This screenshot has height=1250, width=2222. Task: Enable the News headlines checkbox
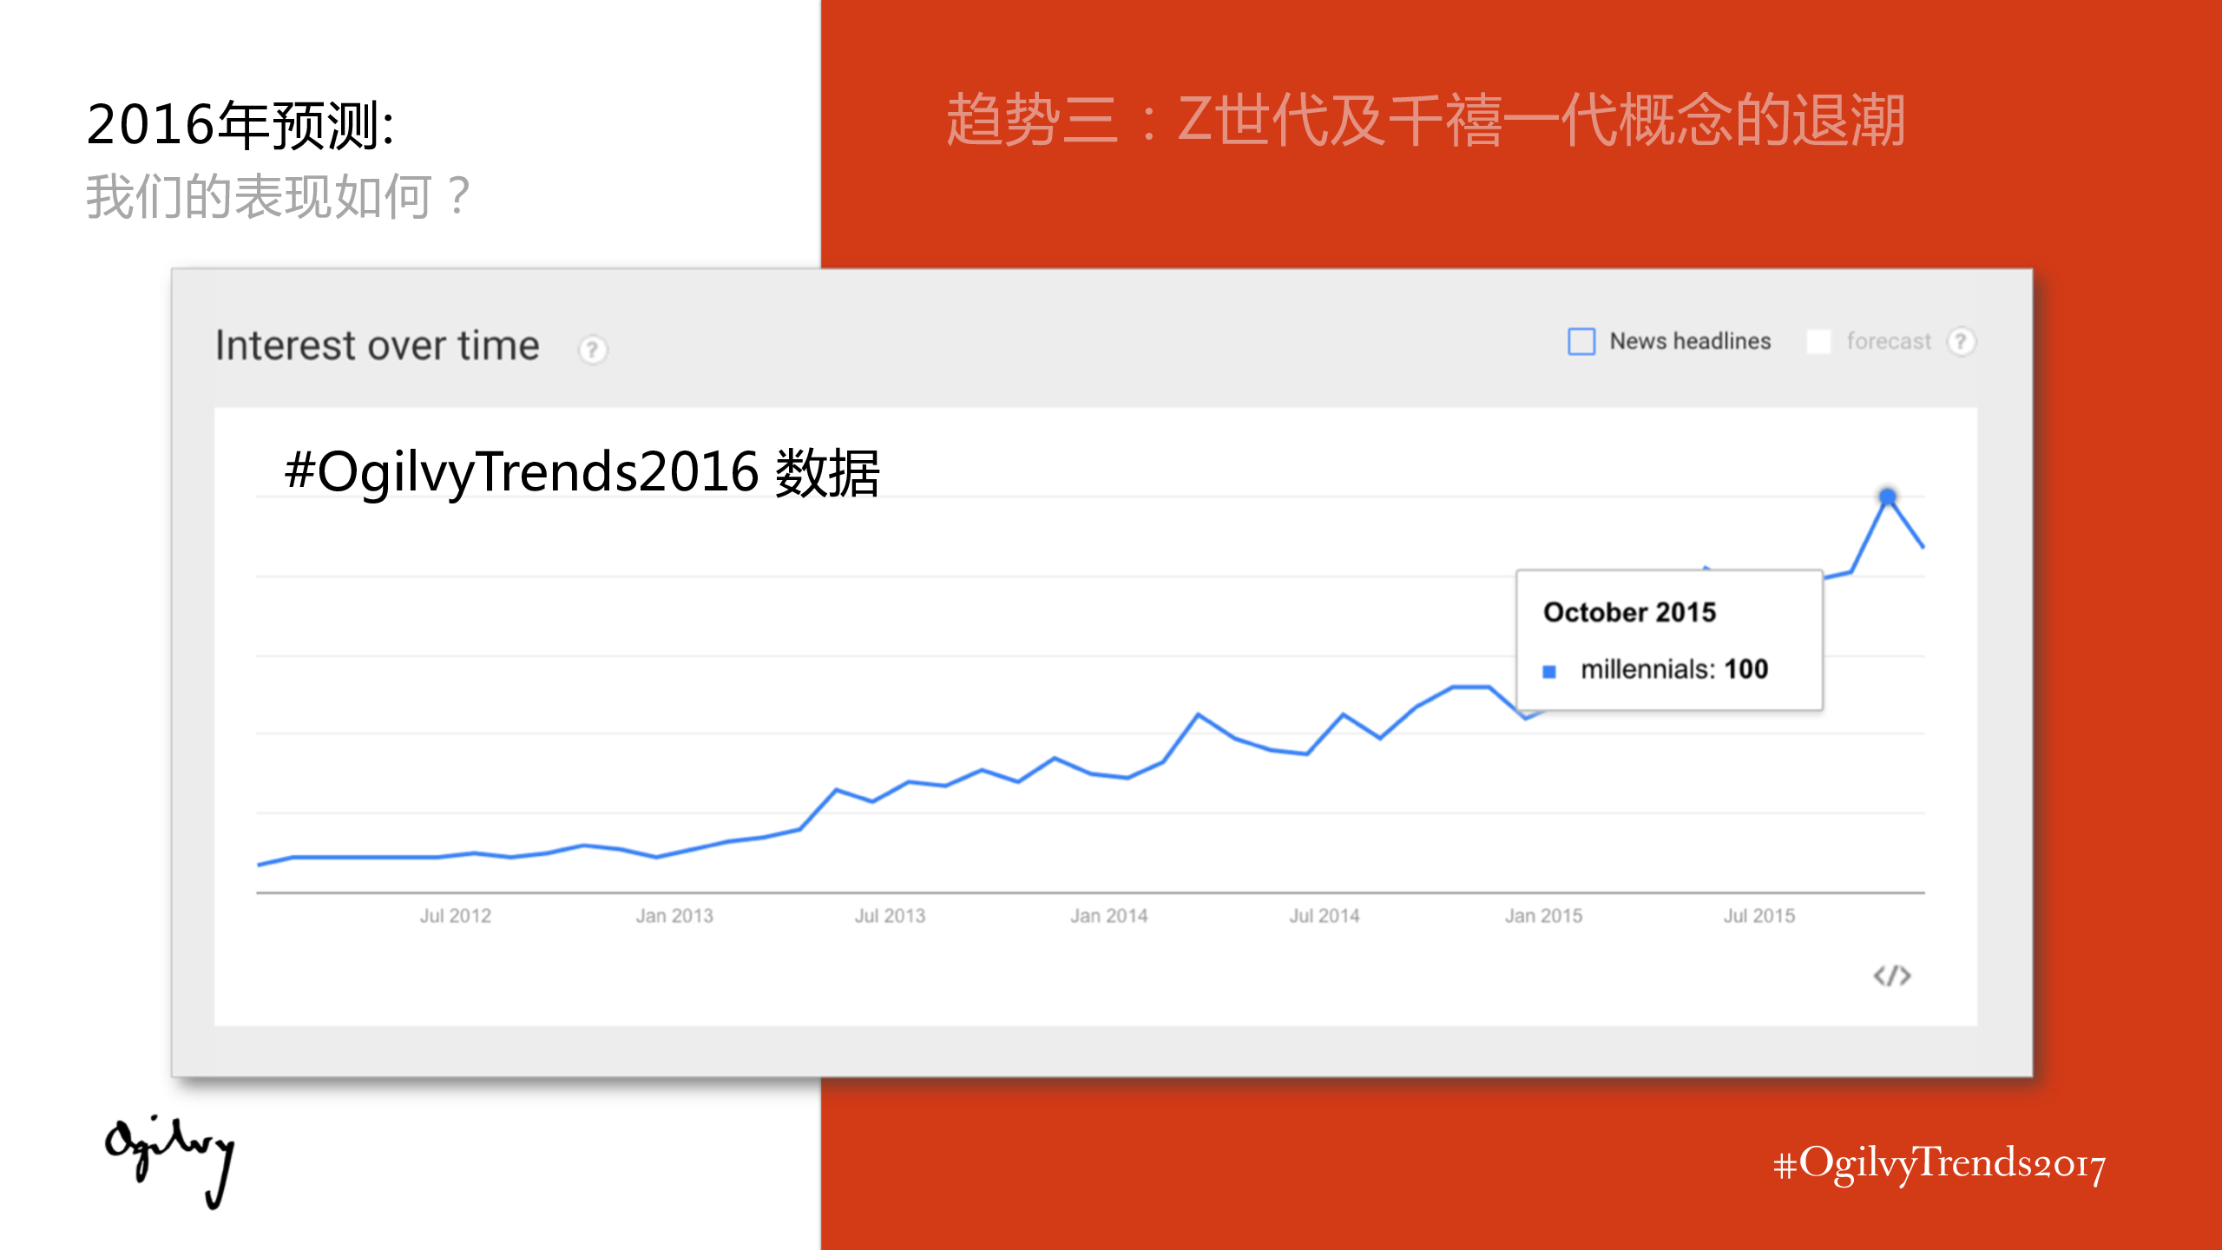(1581, 342)
